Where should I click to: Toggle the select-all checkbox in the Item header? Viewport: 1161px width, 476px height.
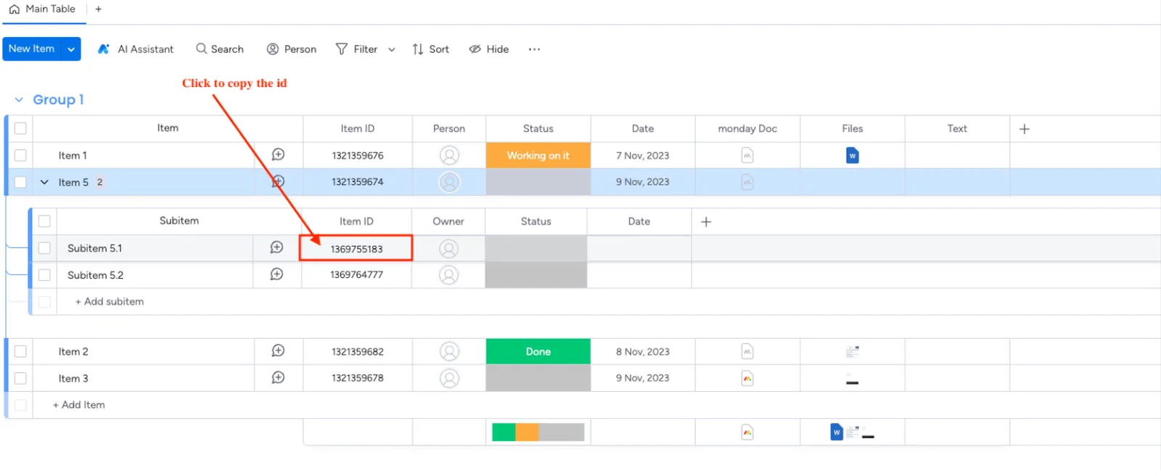[20, 128]
